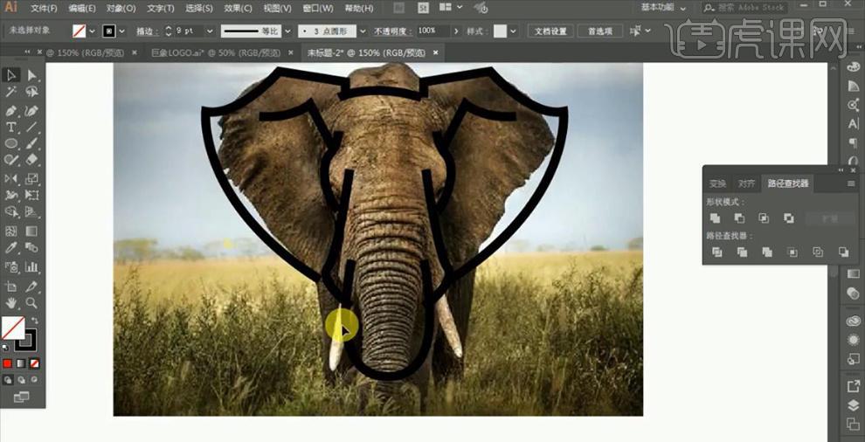Click Exclude in Pathfinder shape modes
This screenshot has height=442, width=865.
[789, 218]
